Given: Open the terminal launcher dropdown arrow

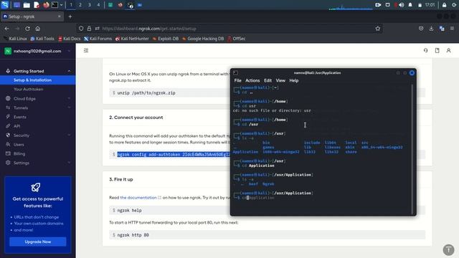Looking at the screenshot, I should click(x=61, y=5).
